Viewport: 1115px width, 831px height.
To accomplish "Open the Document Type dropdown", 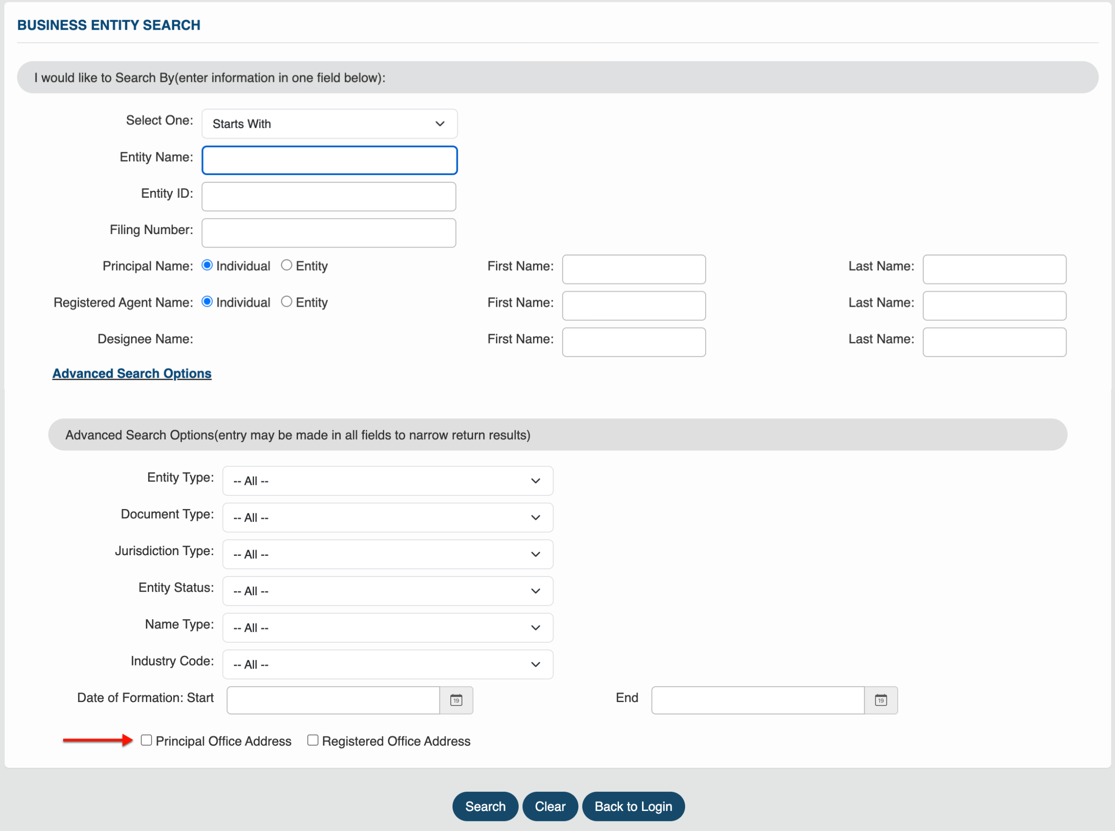I will pos(388,518).
